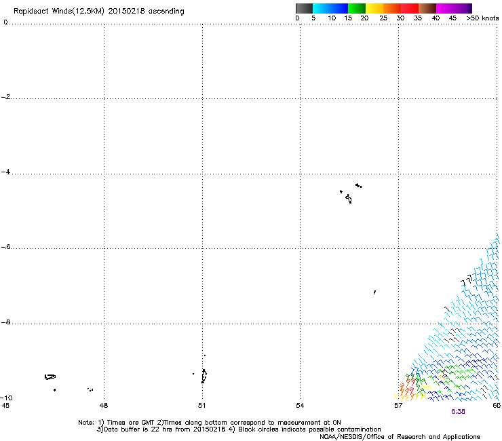Click the longitude label '45'
Screen dimensions: 502x441
(x=5, y=406)
